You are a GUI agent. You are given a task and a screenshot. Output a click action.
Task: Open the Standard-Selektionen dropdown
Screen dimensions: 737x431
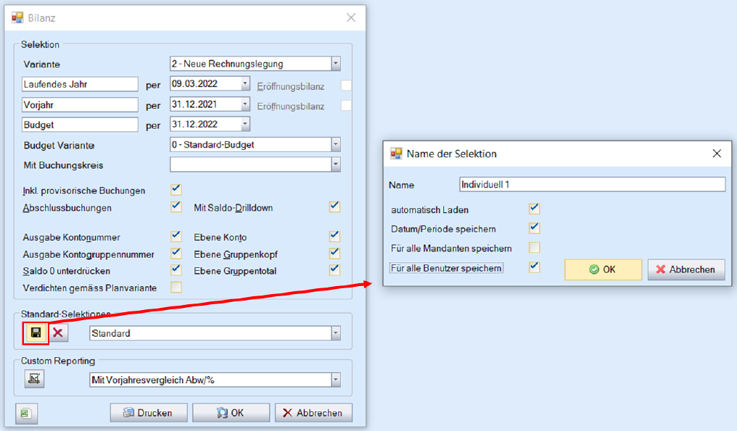point(336,333)
